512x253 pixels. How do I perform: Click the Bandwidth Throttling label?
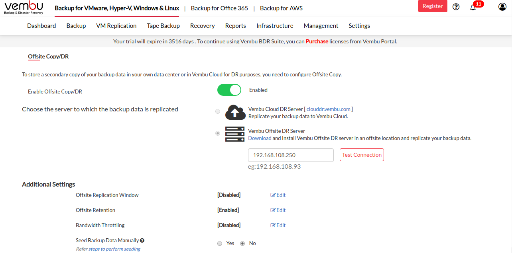click(x=100, y=225)
